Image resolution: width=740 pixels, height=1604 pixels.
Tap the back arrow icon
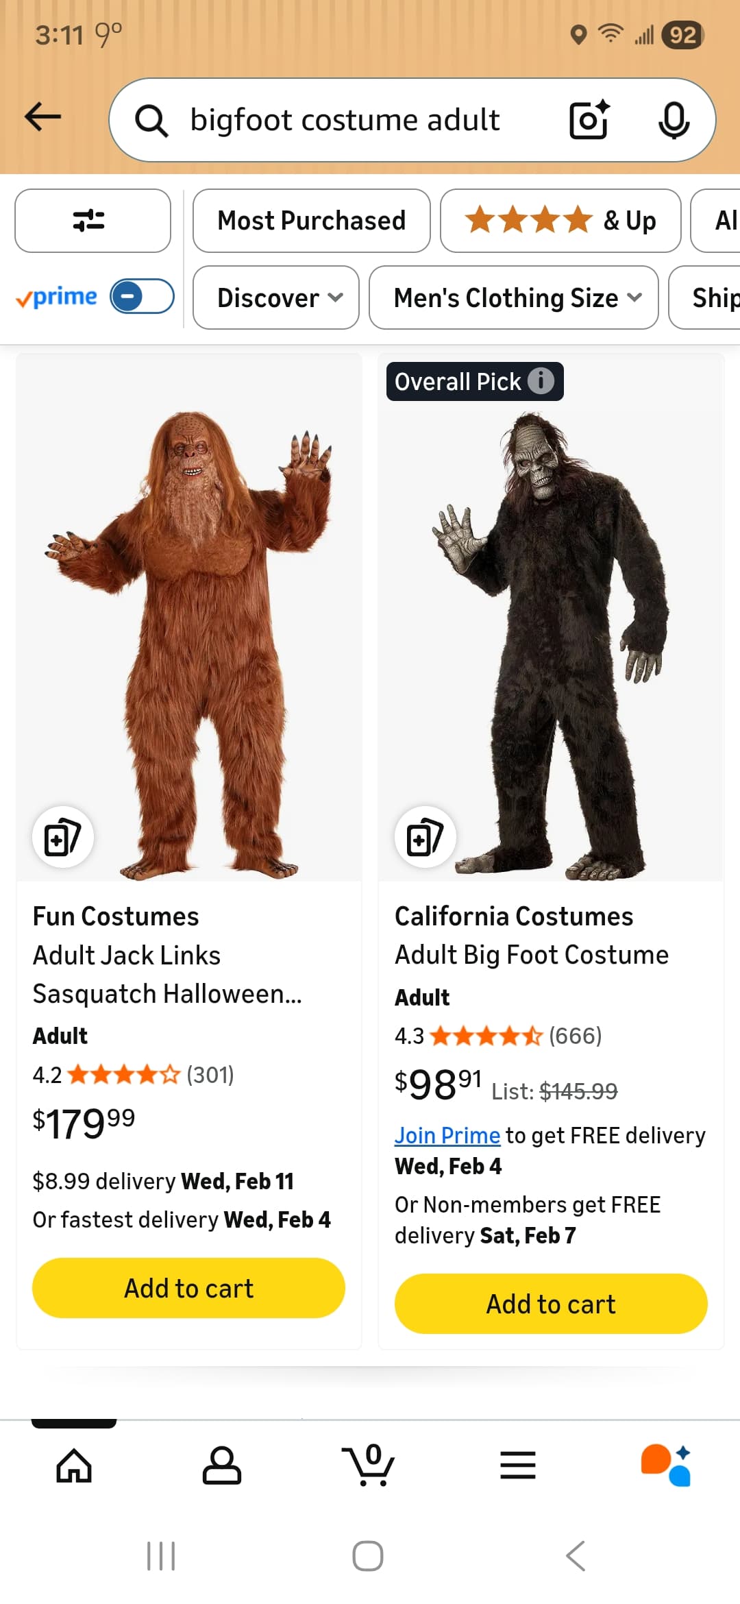coord(43,117)
